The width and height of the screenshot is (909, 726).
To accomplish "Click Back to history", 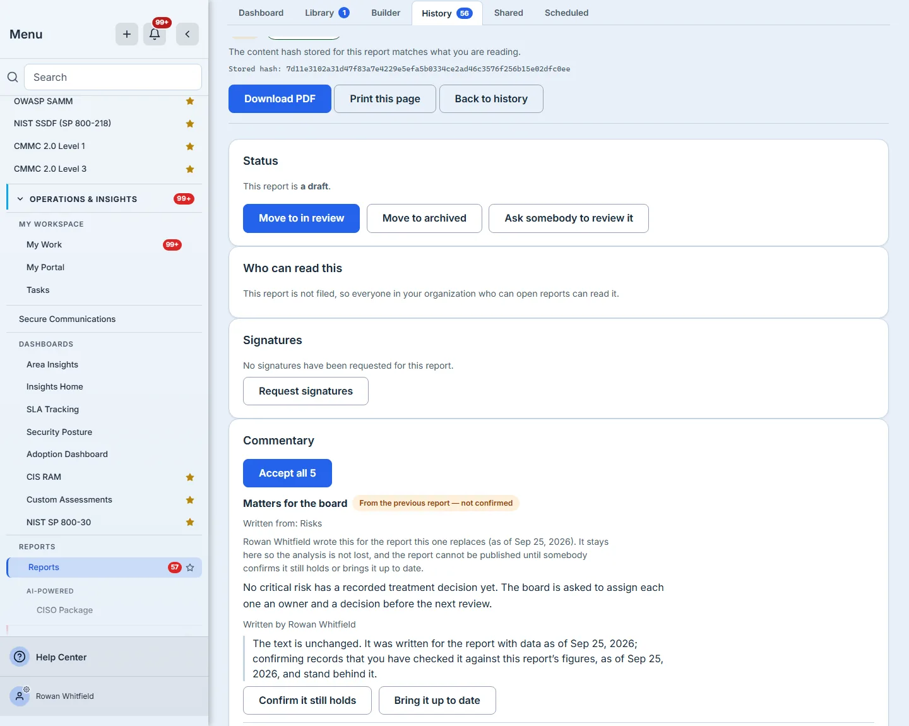I will [491, 99].
